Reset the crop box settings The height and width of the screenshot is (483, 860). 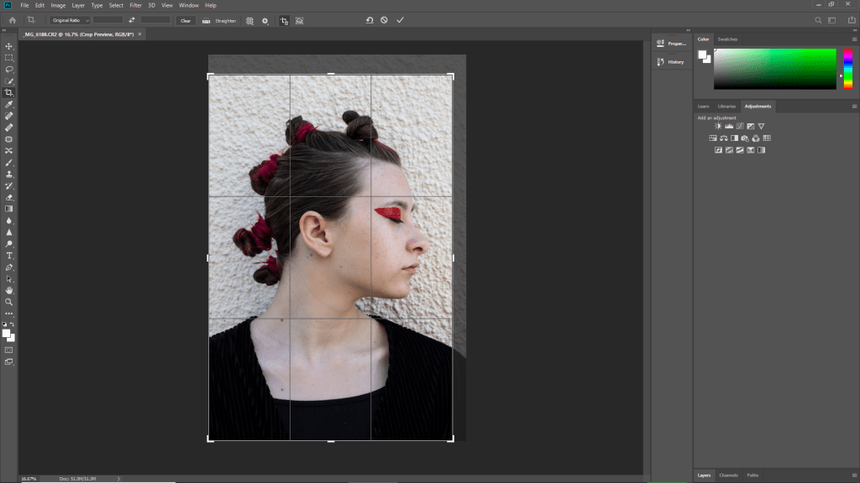tap(369, 19)
